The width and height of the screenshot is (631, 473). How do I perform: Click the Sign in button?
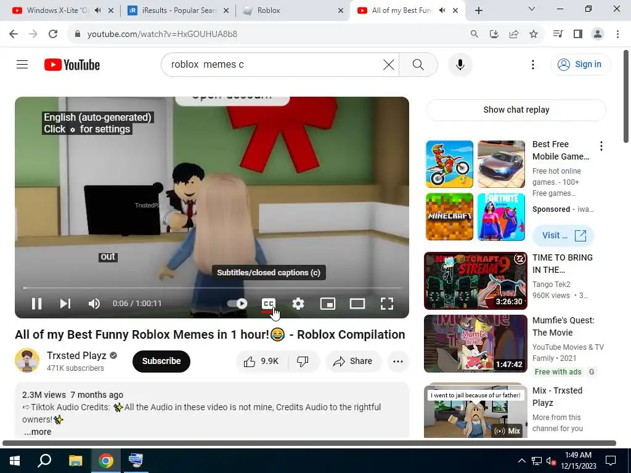coord(580,64)
